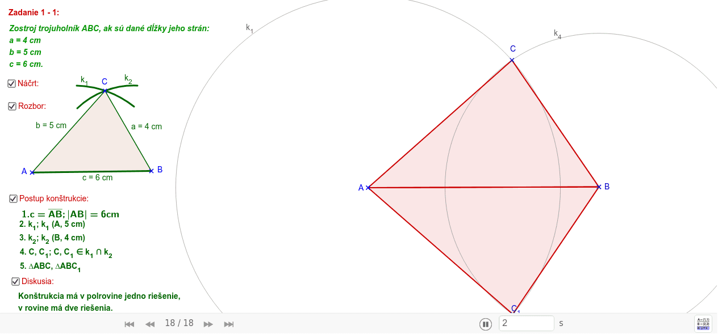Select point A in main construction
718x334 pixels.
pos(368,188)
